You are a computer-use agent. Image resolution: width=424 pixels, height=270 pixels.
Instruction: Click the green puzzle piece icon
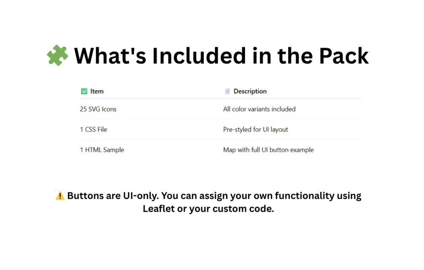click(57, 55)
